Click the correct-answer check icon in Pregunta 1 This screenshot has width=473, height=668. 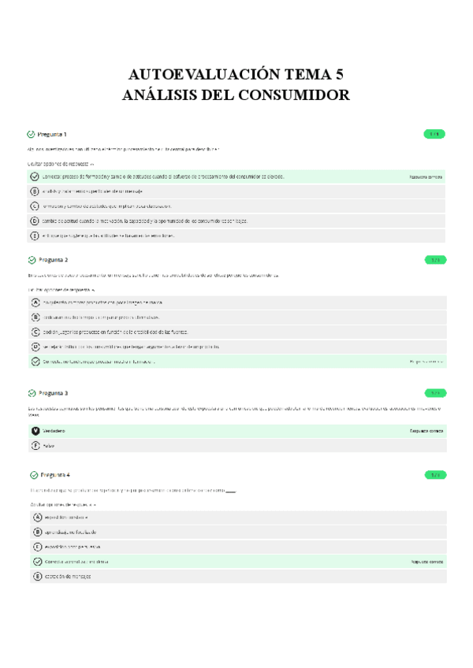[x=35, y=176]
